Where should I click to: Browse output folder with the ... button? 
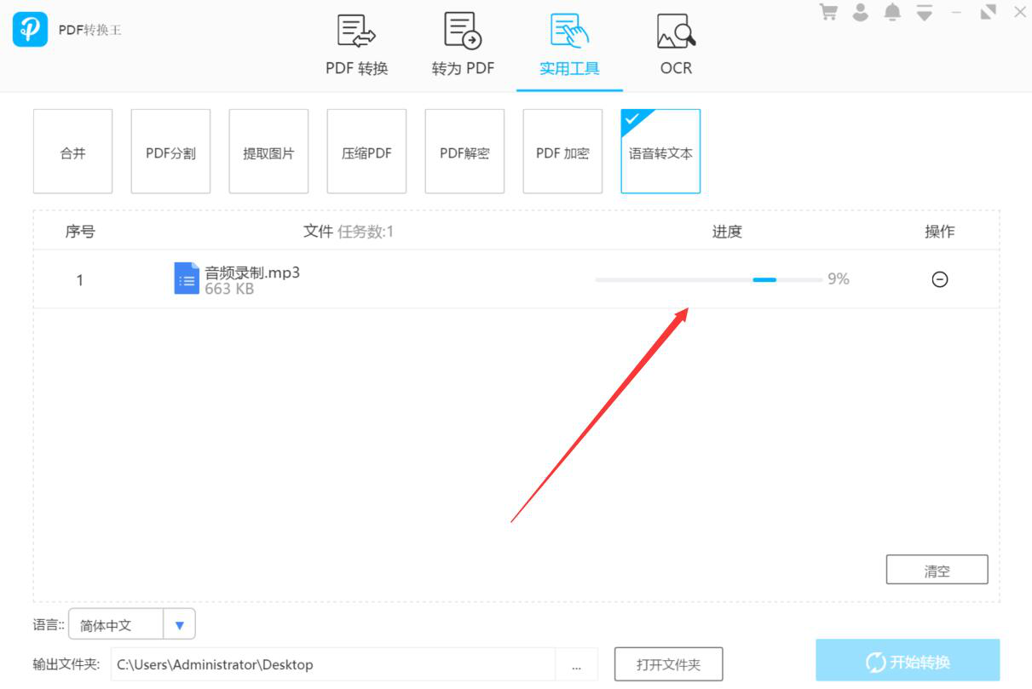[577, 664]
